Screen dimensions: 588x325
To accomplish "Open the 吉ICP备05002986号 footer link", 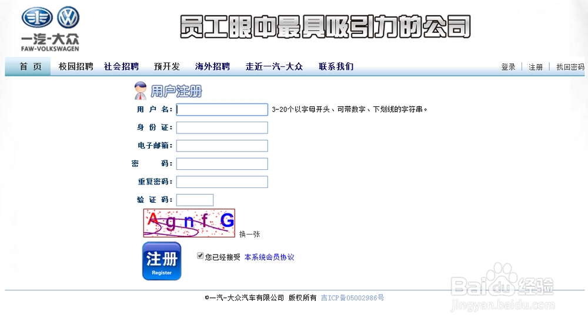I will (352, 297).
